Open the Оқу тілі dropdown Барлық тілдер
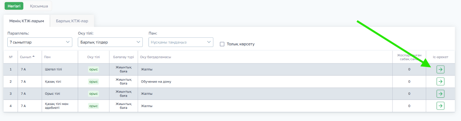 click(110, 42)
